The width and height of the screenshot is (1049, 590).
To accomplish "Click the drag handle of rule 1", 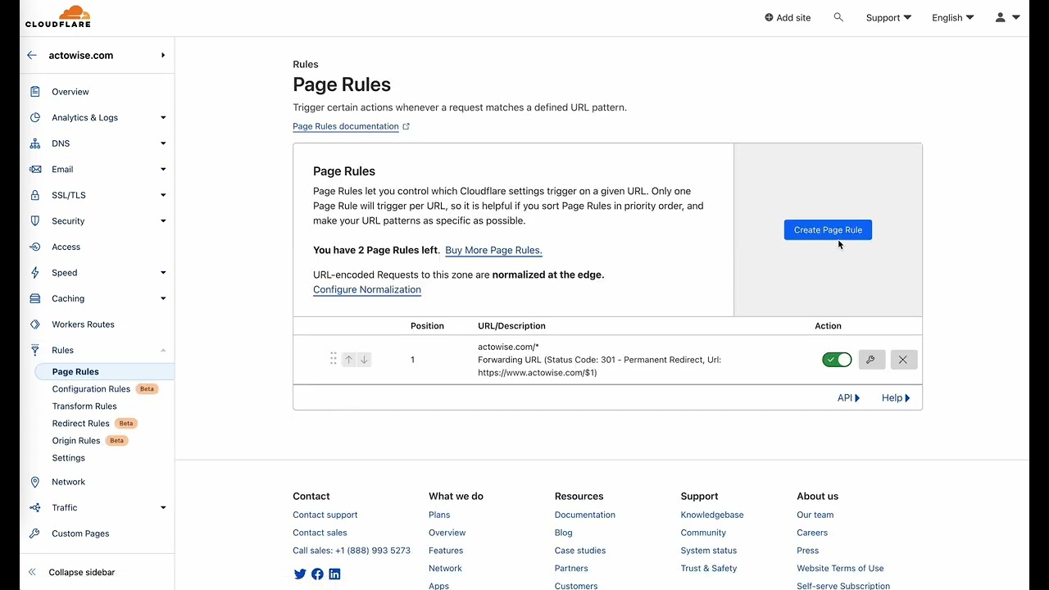I will pyautogui.click(x=333, y=359).
